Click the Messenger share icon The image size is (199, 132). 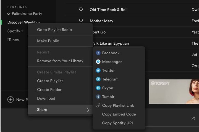98,62
